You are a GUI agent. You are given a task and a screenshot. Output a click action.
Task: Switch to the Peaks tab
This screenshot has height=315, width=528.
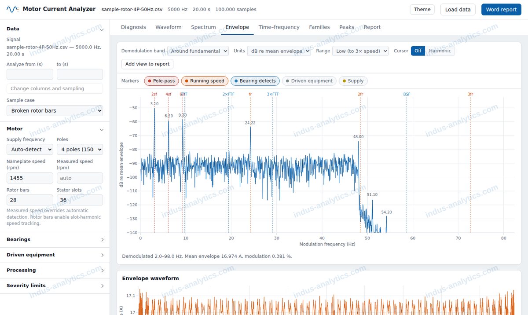point(347,27)
